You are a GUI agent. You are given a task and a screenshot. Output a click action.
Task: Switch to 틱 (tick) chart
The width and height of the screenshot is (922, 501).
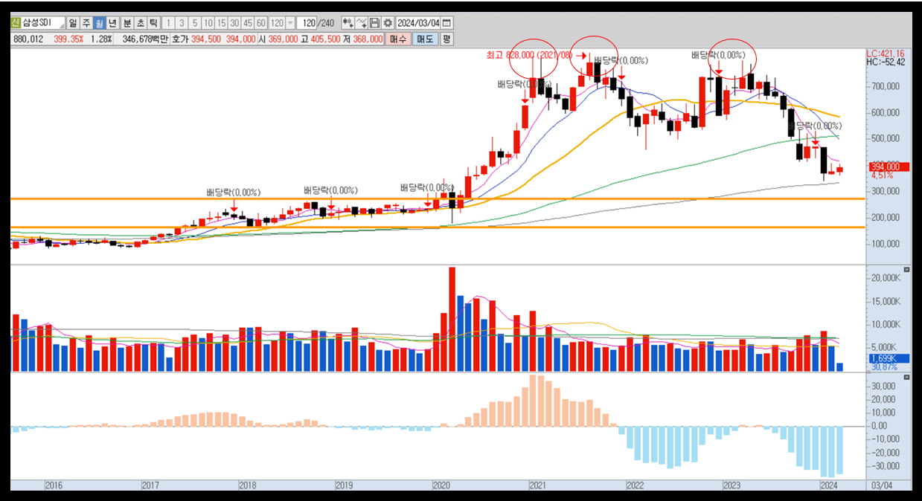pos(153,23)
